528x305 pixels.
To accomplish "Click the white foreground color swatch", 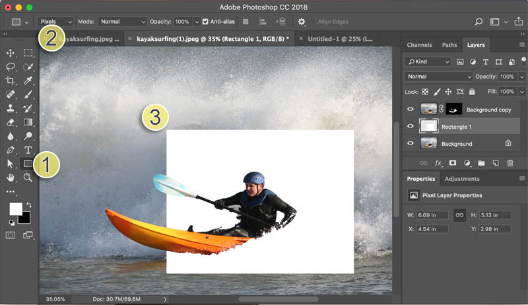I will click(15, 209).
